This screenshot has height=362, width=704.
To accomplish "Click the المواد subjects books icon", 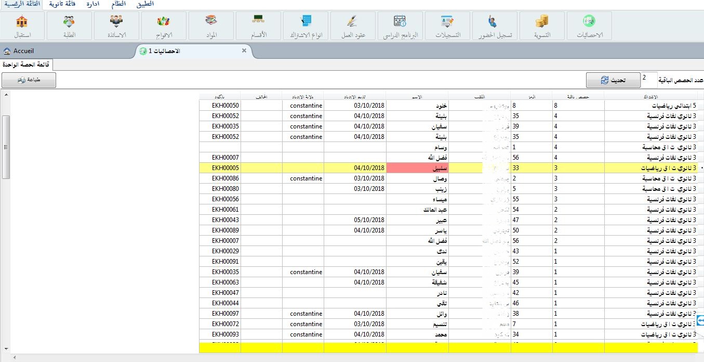I will click(211, 25).
